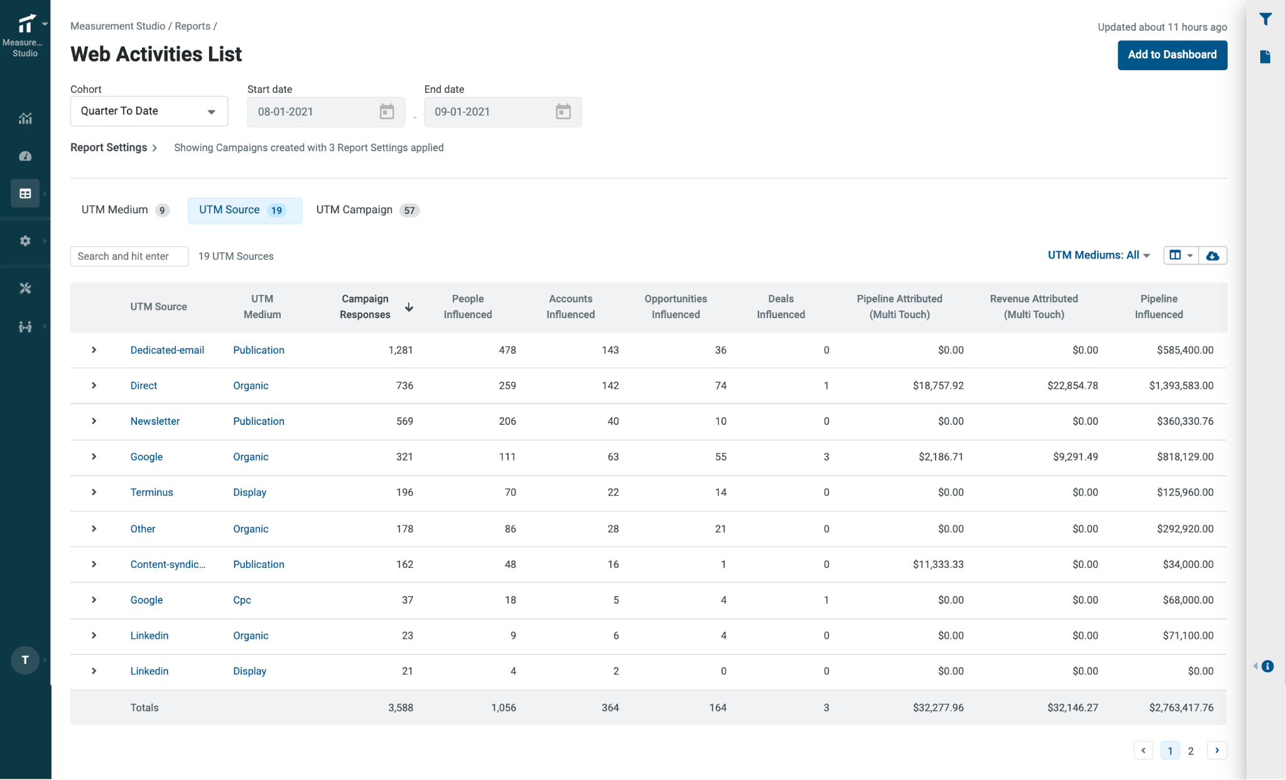1286x780 pixels.
Task: Open the settings gear sidebar icon
Action: pyautogui.click(x=25, y=241)
